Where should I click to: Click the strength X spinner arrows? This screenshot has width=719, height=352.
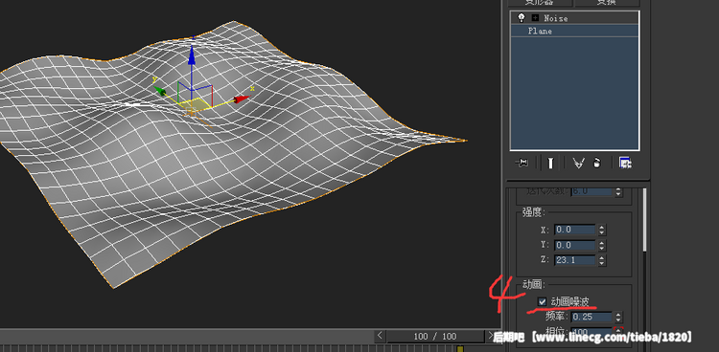pos(602,230)
